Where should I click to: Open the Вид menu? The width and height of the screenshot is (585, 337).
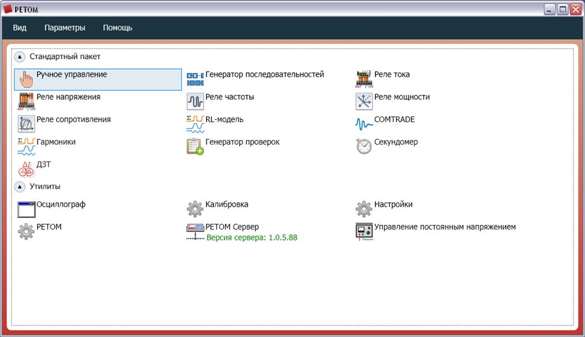tap(20, 27)
